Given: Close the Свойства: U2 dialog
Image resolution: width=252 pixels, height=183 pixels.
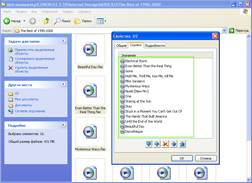Looking at the screenshot, I should 215,36.
